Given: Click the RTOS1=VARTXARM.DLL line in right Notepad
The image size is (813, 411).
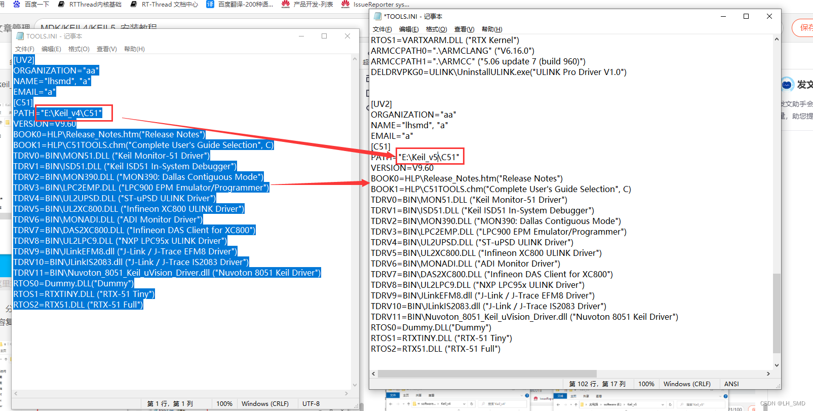Looking at the screenshot, I should coord(445,40).
